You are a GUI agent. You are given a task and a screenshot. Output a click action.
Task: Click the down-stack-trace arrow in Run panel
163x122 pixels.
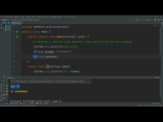7,83
